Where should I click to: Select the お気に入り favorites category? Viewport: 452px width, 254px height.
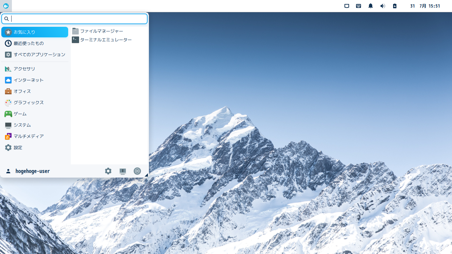pos(35,32)
